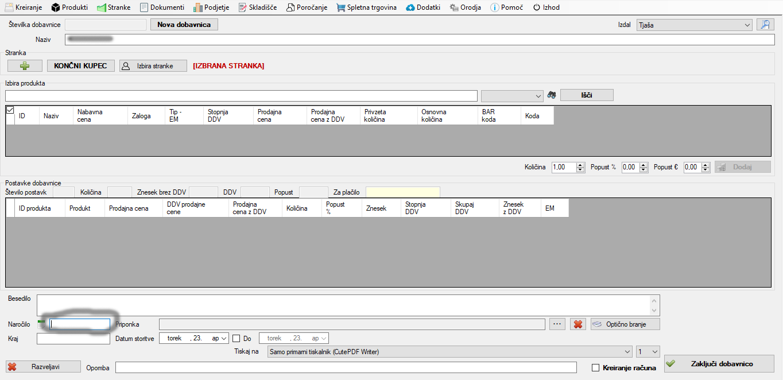Image resolution: width=783 pixels, height=380 pixels.
Task: Click the three-dots browse attachment button
Action: click(x=557, y=324)
